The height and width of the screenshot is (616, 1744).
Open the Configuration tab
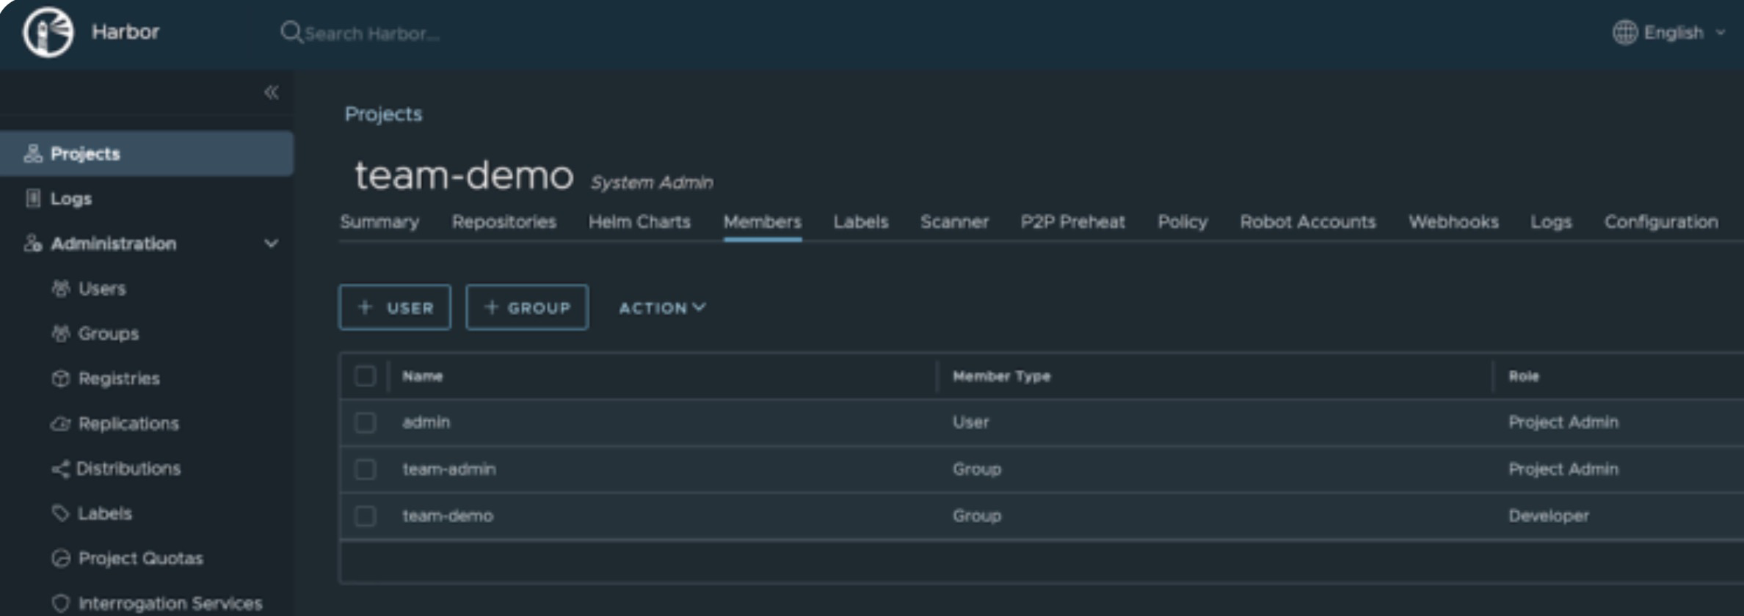[1661, 221]
